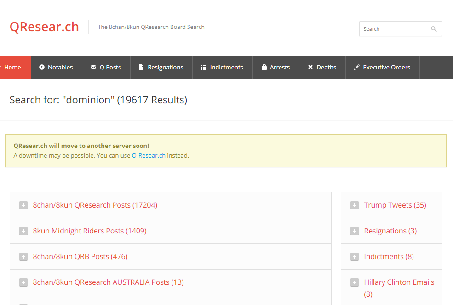
Task: Click the QResear.ch site logo
Action: [x=44, y=27]
